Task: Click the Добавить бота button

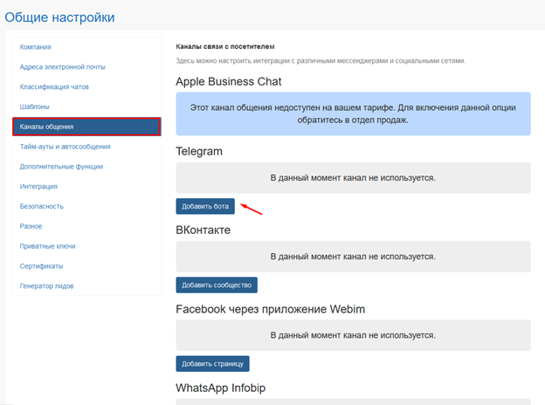Action: [x=205, y=206]
